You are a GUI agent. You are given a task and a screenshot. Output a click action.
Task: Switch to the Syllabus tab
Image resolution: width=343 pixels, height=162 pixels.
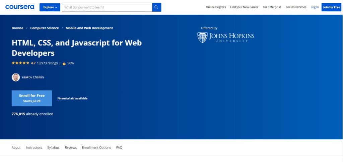(x=53, y=147)
